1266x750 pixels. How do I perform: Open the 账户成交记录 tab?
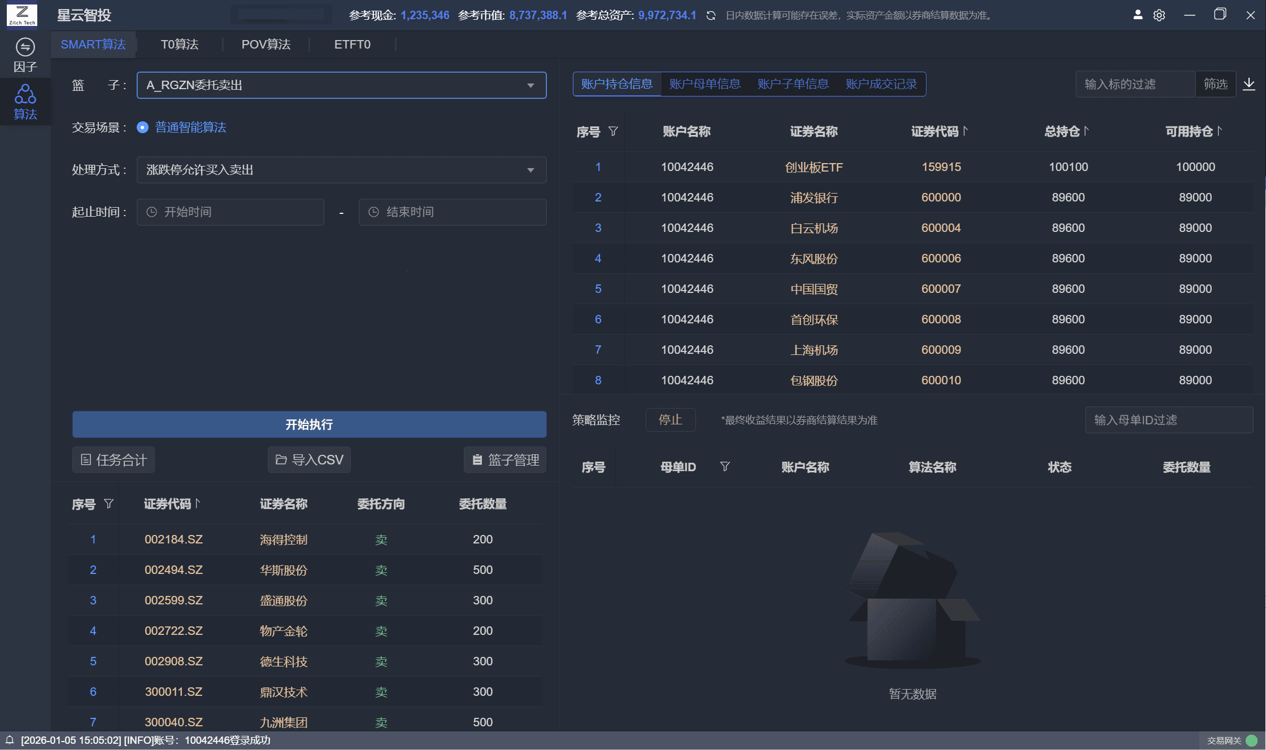[881, 84]
